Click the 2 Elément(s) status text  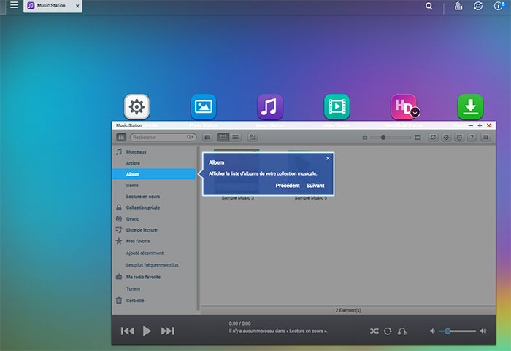tap(348, 310)
